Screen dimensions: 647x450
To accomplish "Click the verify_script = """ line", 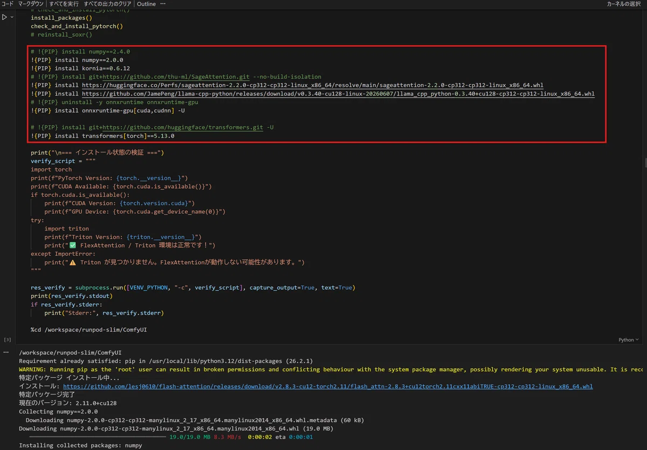I will tap(64, 161).
